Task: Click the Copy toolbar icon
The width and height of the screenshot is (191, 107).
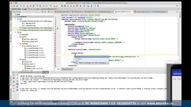Action: 30,6
